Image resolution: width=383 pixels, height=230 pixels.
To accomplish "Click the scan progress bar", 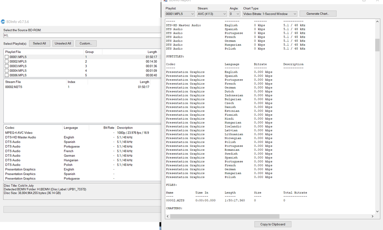I will point(82,209).
